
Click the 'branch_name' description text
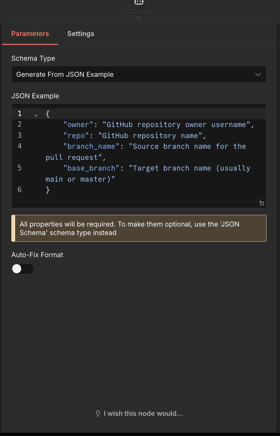click(186, 146)
